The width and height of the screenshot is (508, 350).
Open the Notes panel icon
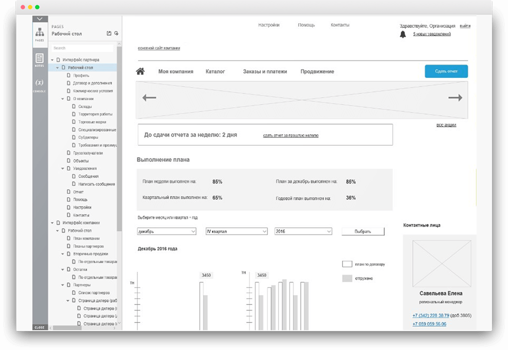click(x=39, y=59)
